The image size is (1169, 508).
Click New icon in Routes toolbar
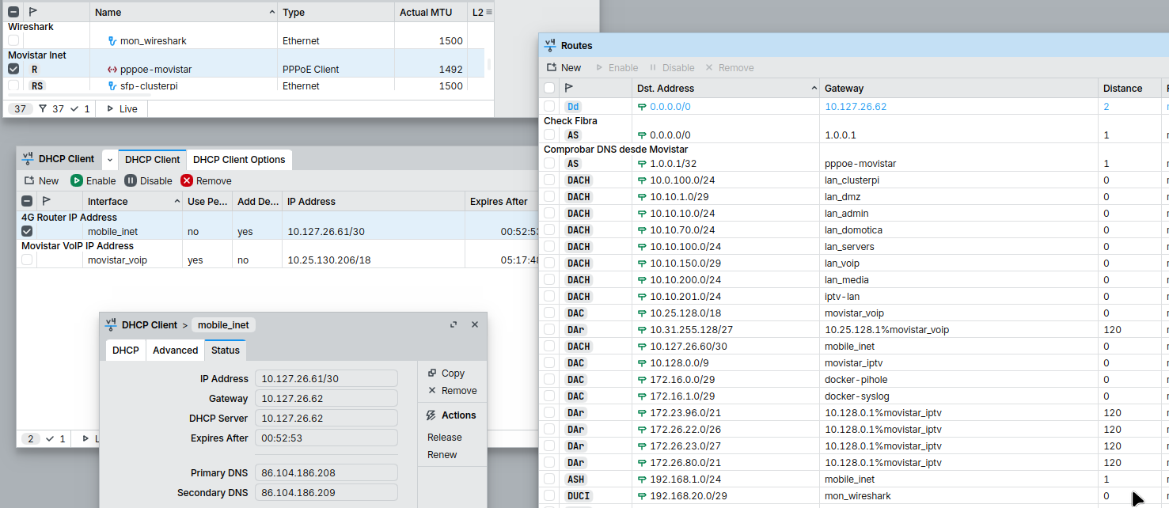pyautogui.click(x=552, y=68)
